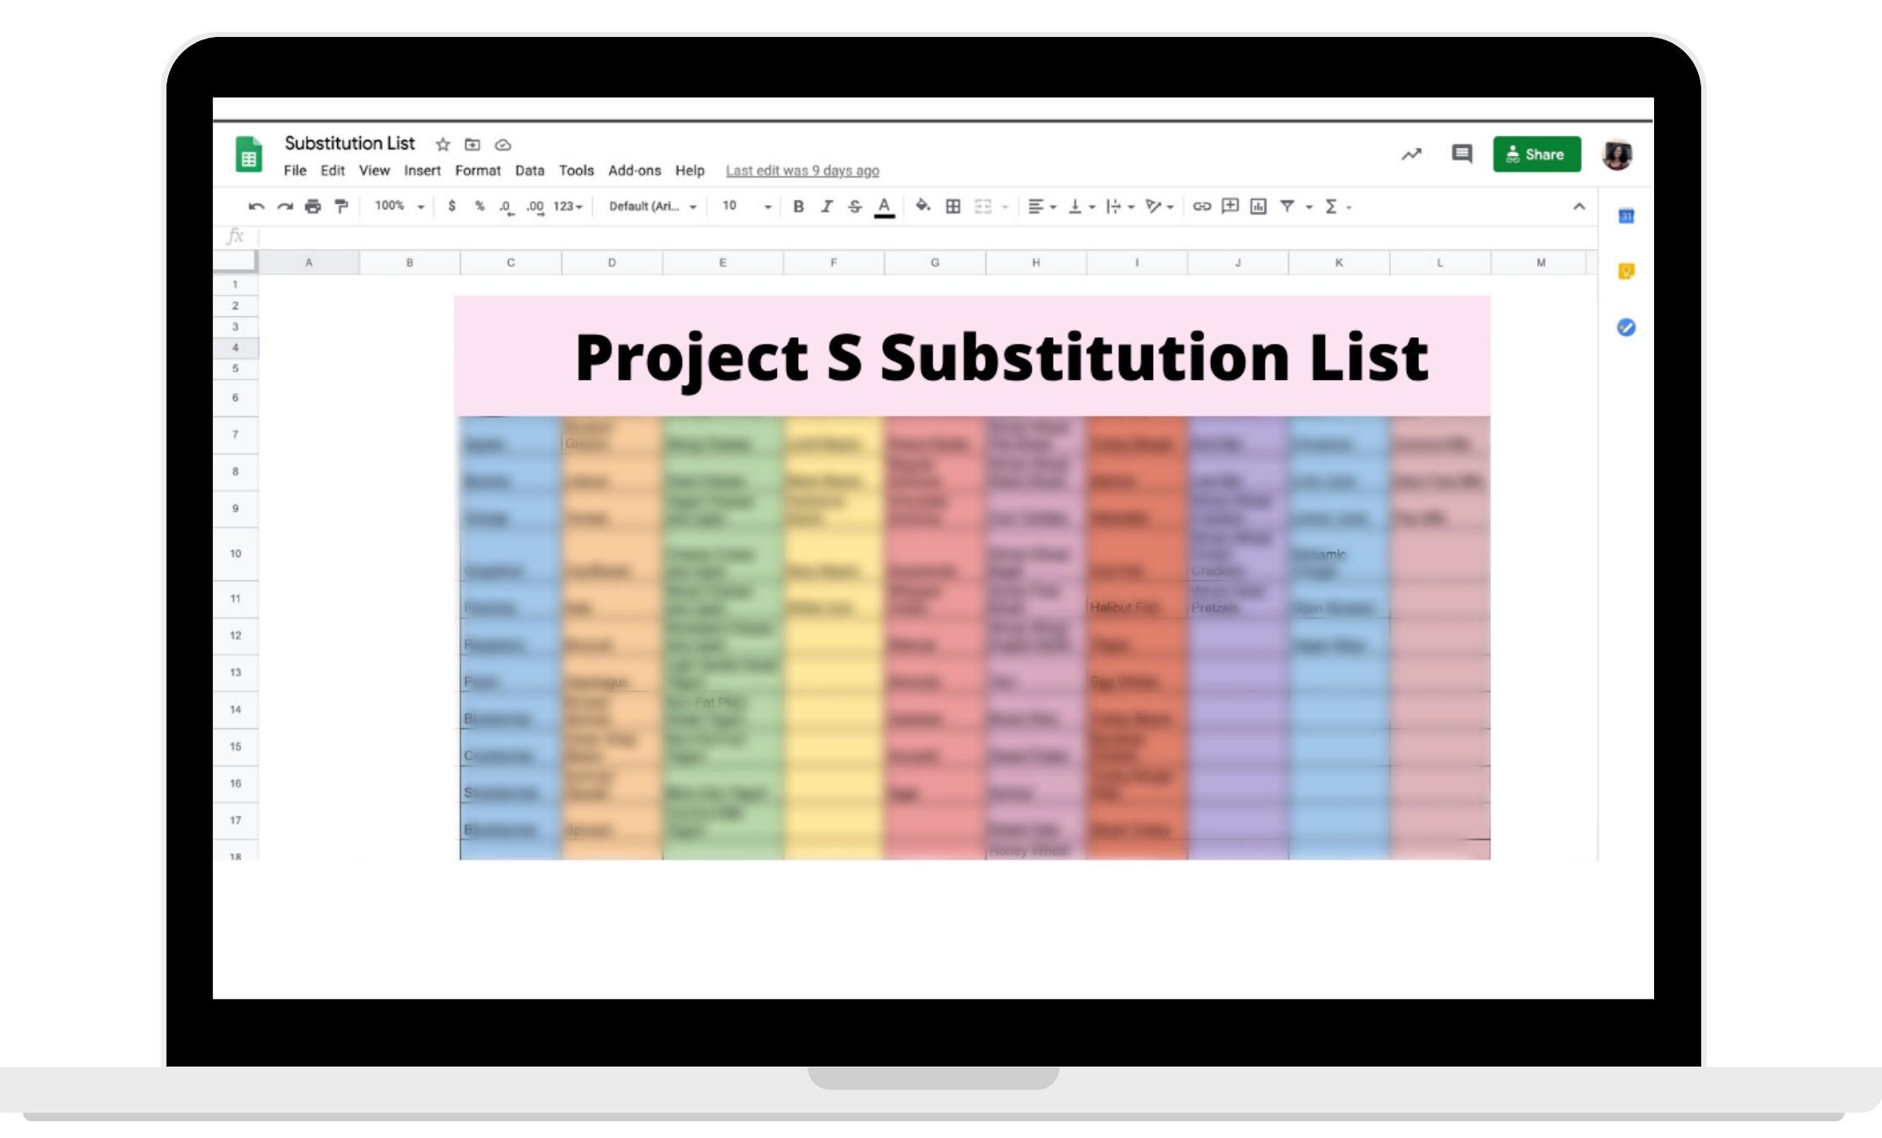Open the Format menu

(477, 171)
